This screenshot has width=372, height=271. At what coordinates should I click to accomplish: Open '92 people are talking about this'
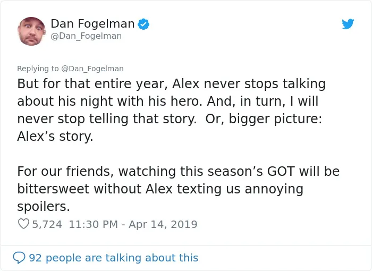113,258
